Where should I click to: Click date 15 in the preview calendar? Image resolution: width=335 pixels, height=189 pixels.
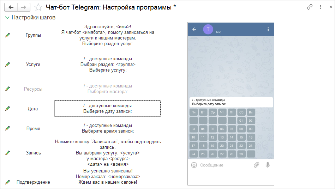click(241, 138)
